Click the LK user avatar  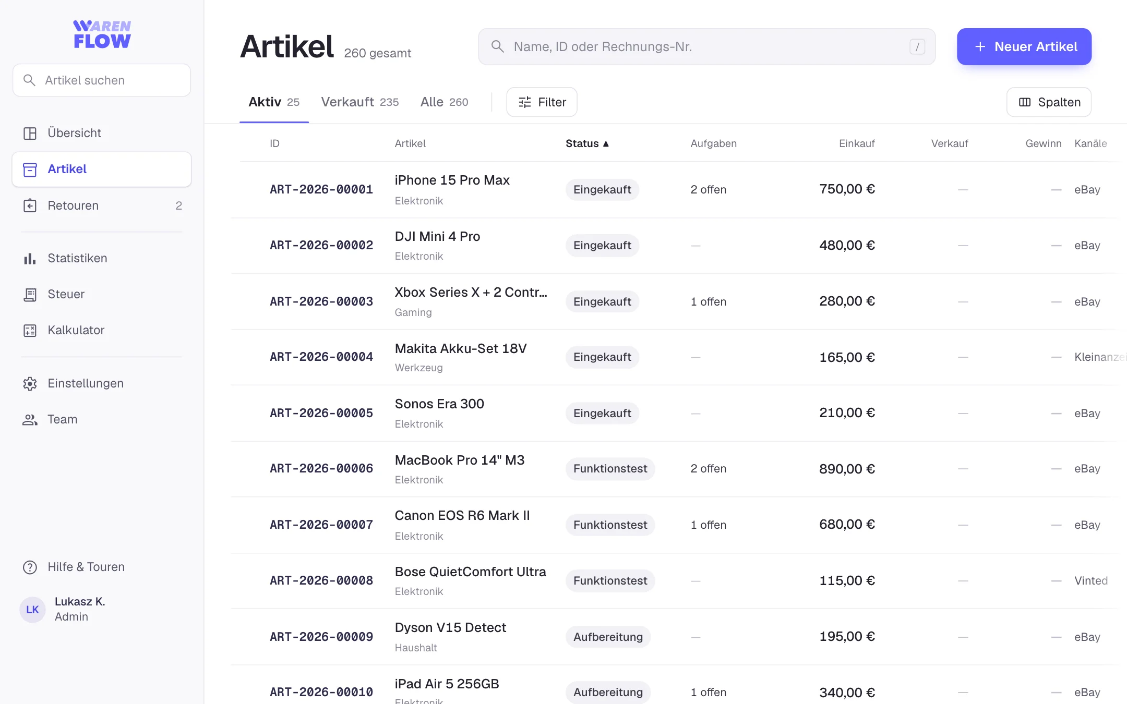point(32,610)
